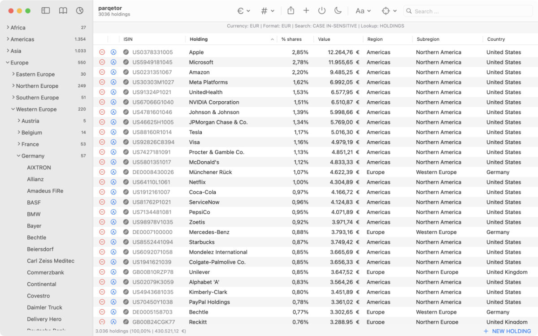Toggle the blue circle indicator on the Tesla row
538x336 pixels.
coord(113,132)
